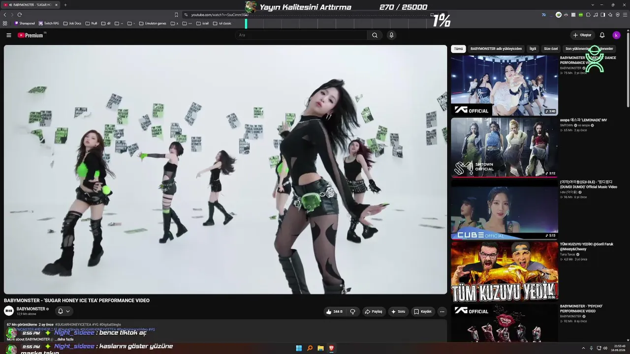Dislike the video with thumbs down

pos(352,311)
